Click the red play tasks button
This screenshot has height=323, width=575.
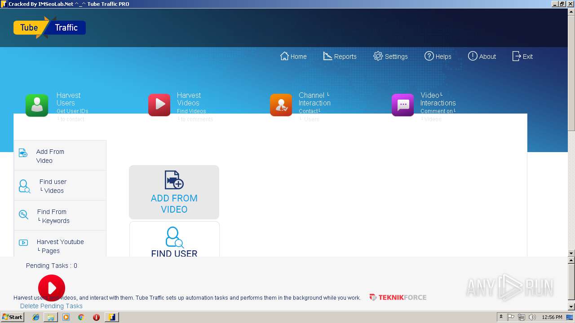coord(52,288)
